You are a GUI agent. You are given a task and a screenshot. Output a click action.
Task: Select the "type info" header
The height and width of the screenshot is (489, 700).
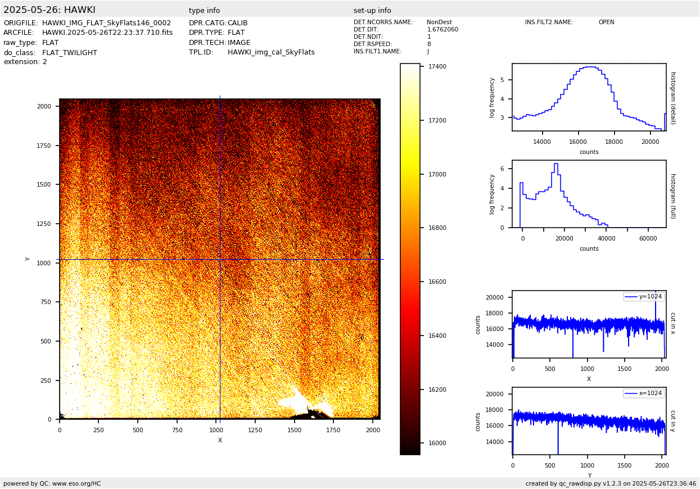pos(204,11)
